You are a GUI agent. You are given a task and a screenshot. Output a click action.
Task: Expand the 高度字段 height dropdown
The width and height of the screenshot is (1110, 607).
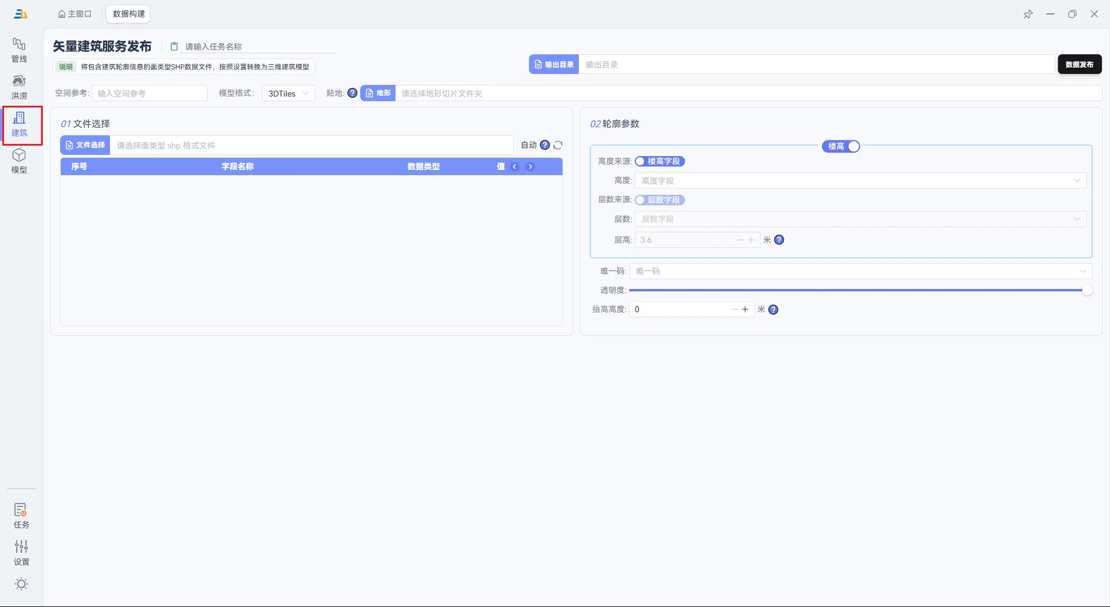coord(861,180)
